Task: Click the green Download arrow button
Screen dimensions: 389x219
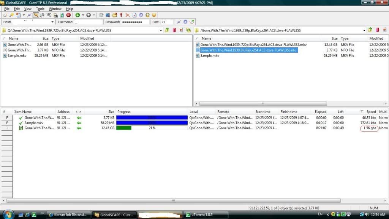Action: (77, 15)
